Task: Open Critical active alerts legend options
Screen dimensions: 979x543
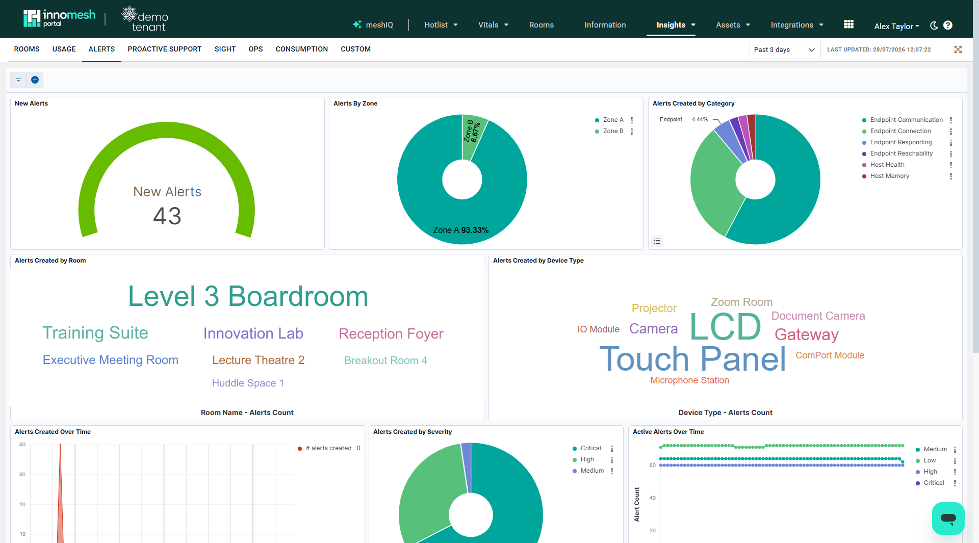Action: pyautogui.click(x=955, y=483)
